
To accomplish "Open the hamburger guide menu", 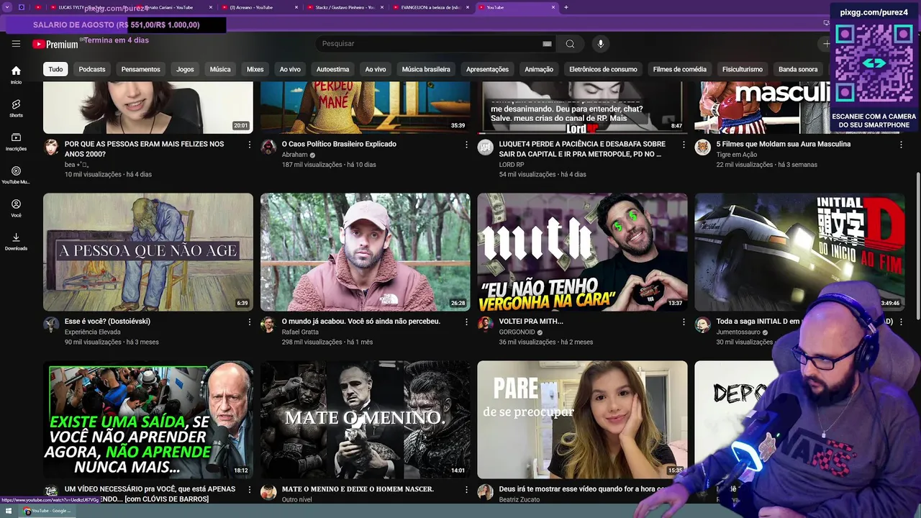I will click(x=16, y=44).
